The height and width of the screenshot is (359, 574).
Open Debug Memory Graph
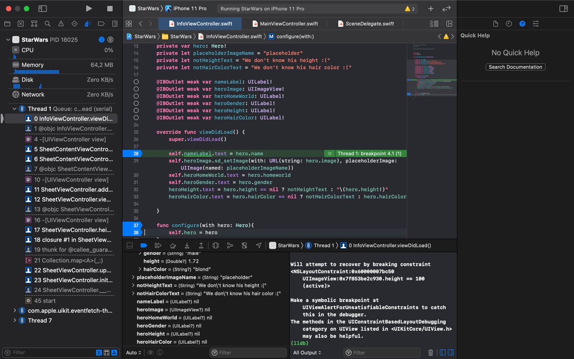click(x=230, y=245)
